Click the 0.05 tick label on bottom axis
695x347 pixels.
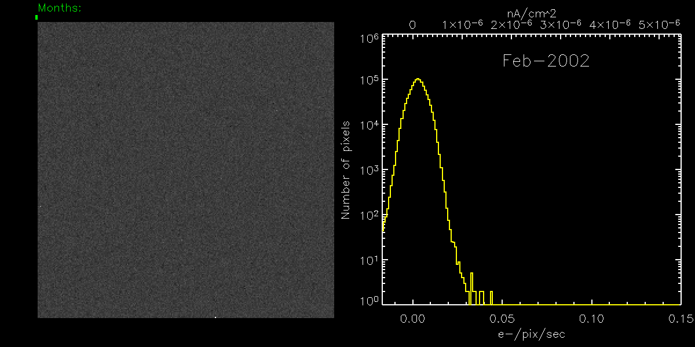click(503, 319)
